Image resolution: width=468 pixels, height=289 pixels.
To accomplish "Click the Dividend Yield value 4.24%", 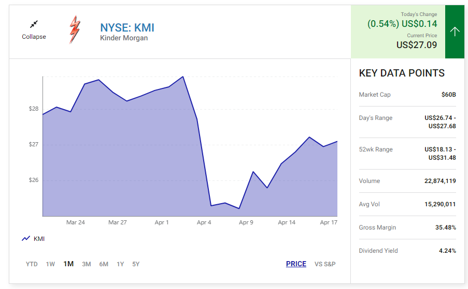I will click(447, 251).
